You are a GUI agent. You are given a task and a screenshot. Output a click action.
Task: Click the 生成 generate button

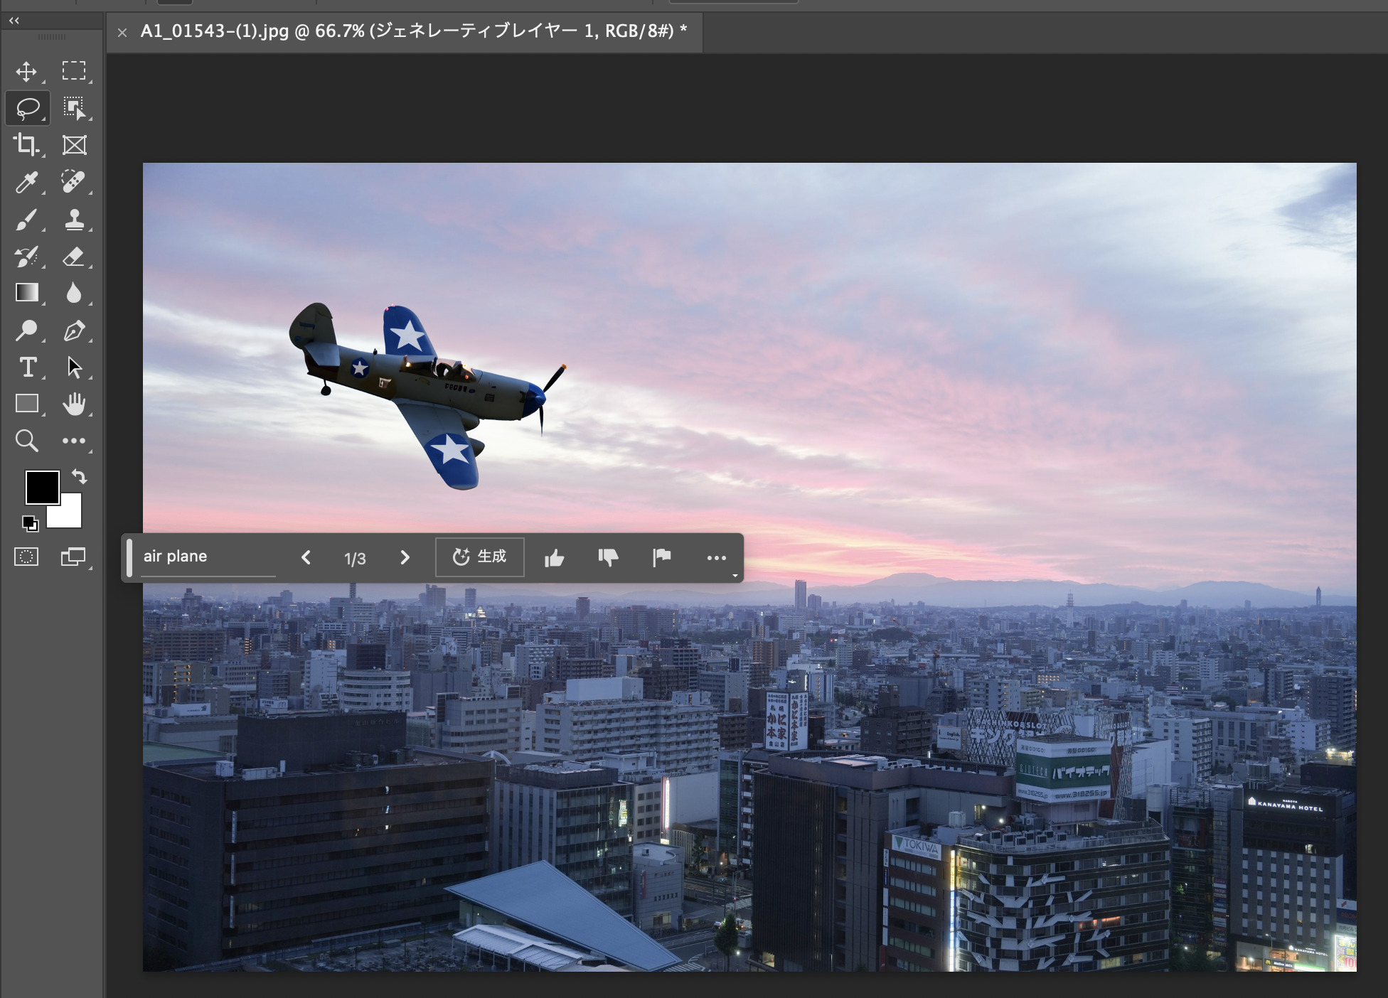[480, 557]
